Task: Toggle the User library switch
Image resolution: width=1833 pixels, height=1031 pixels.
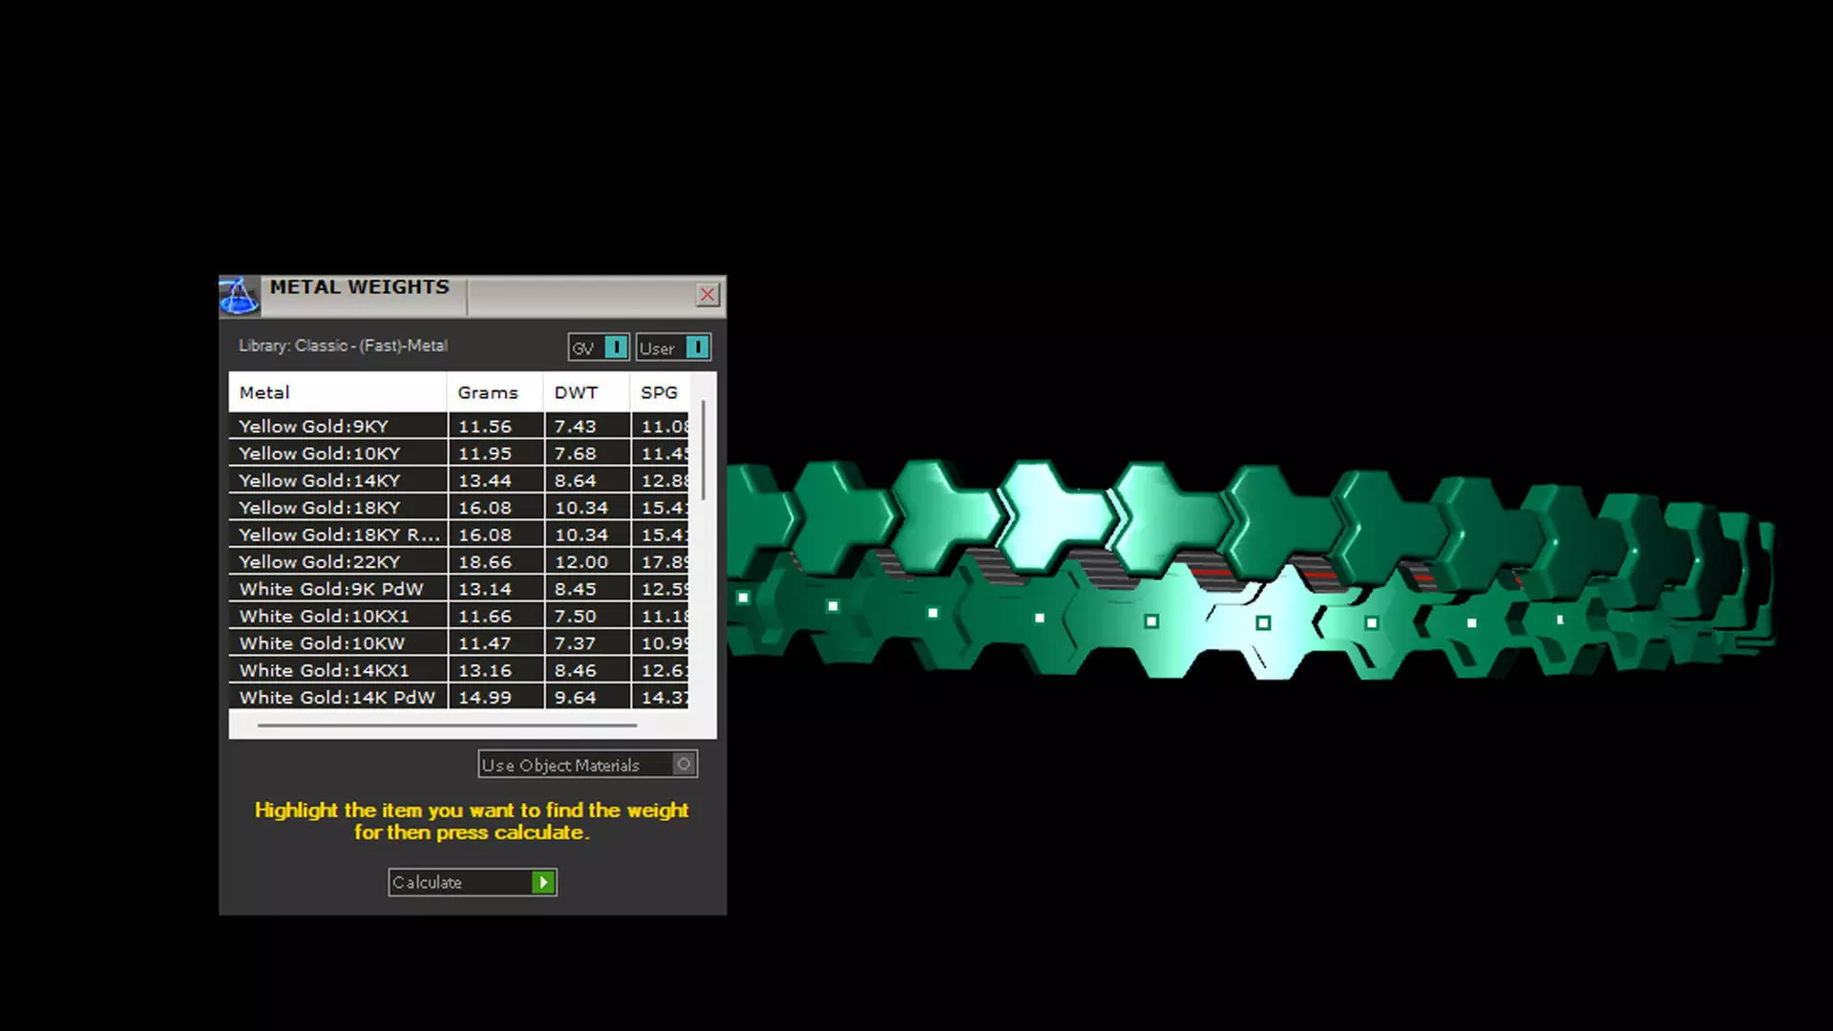Action: click(697, 347)
